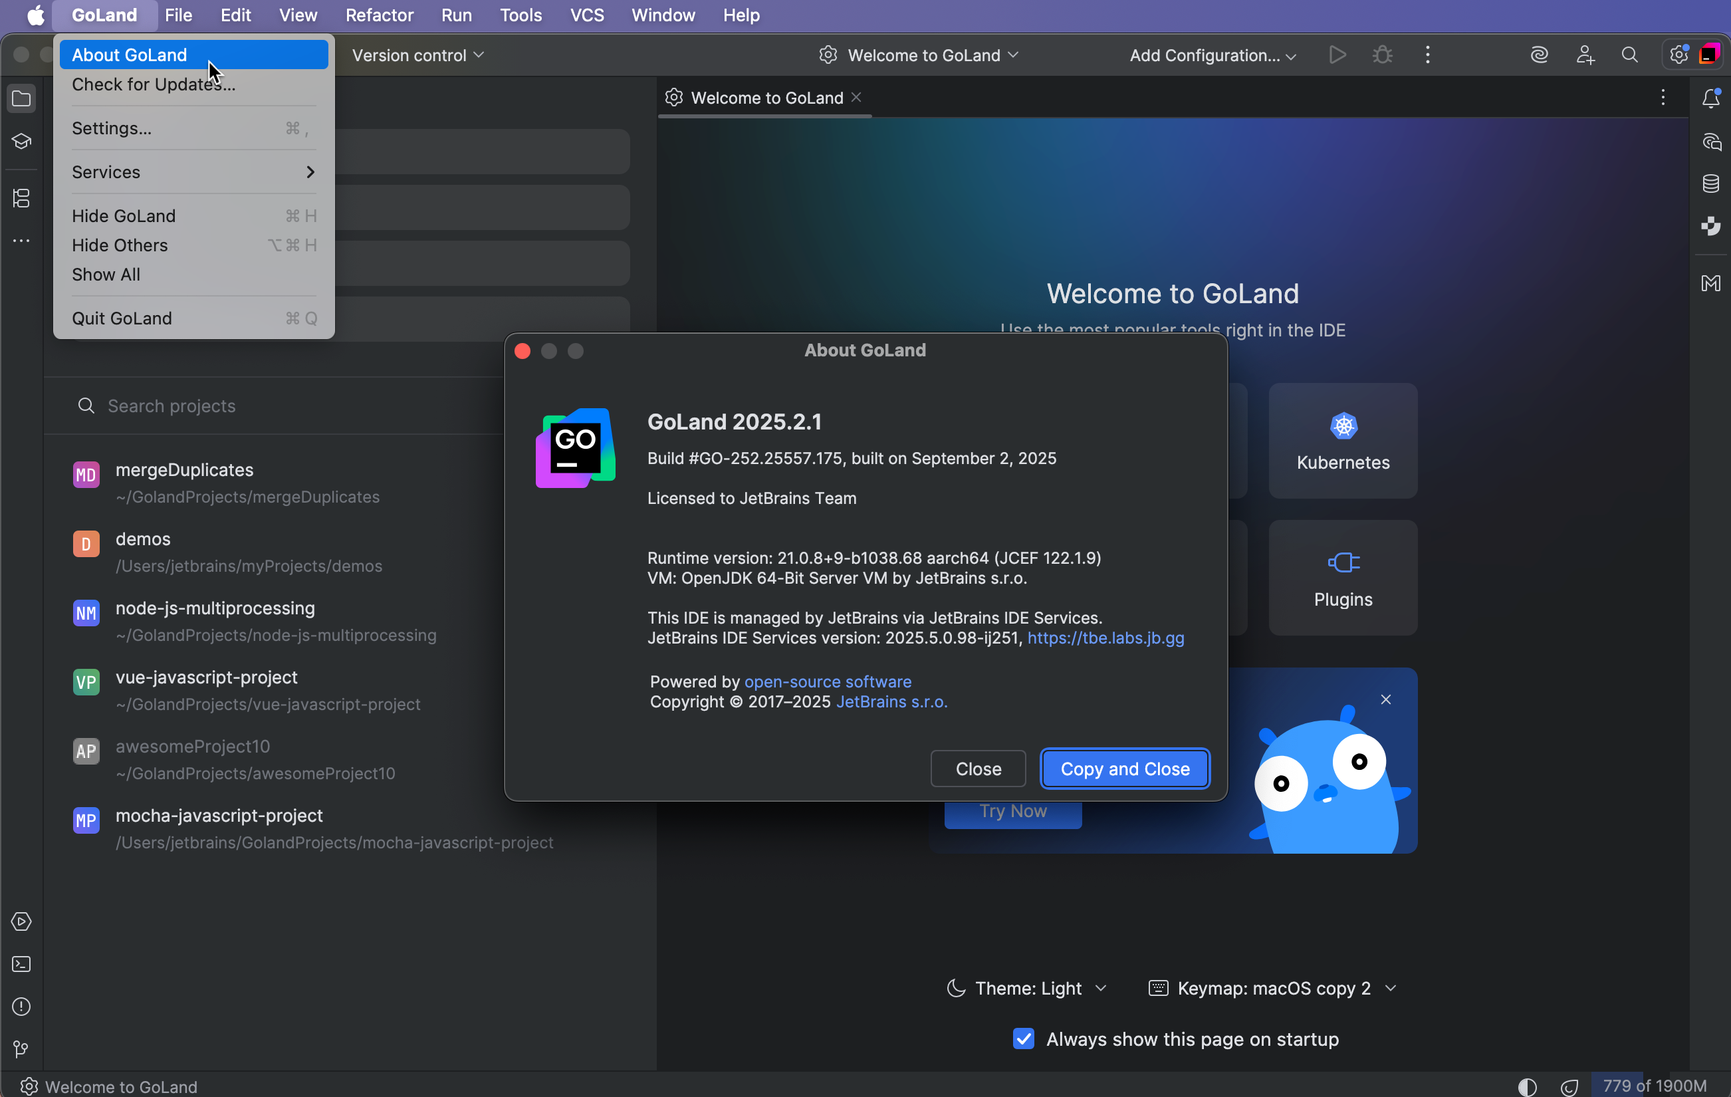
Task: Click the Search Everywhere magnifier icon
Action: [1629, 55]
